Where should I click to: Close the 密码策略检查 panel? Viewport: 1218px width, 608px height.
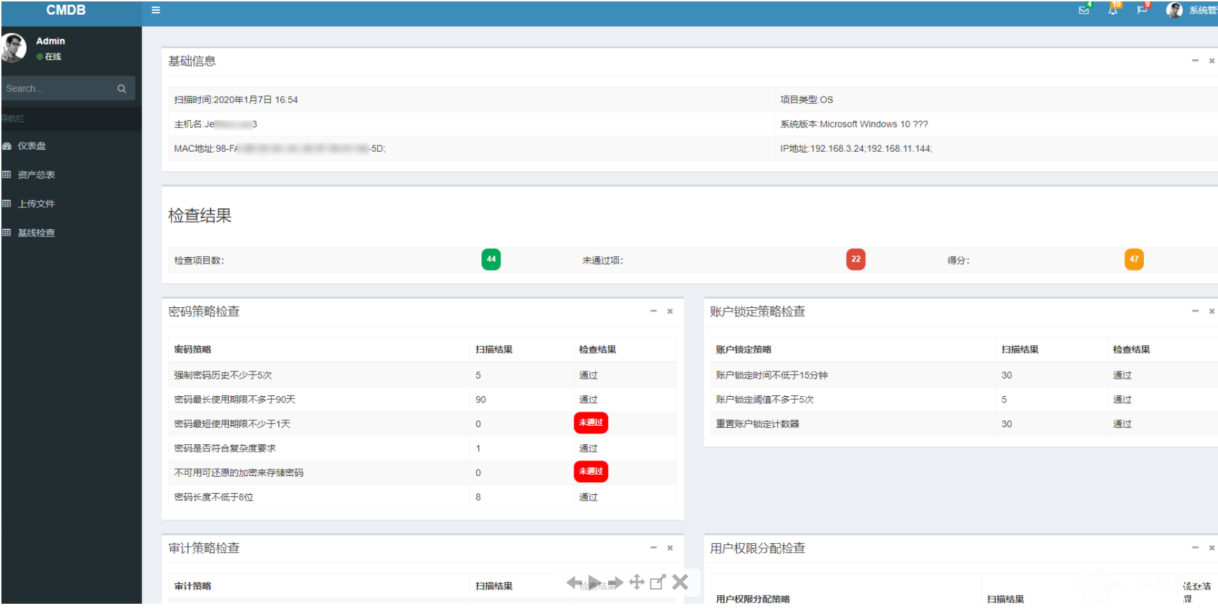click(x=670, y=311)
